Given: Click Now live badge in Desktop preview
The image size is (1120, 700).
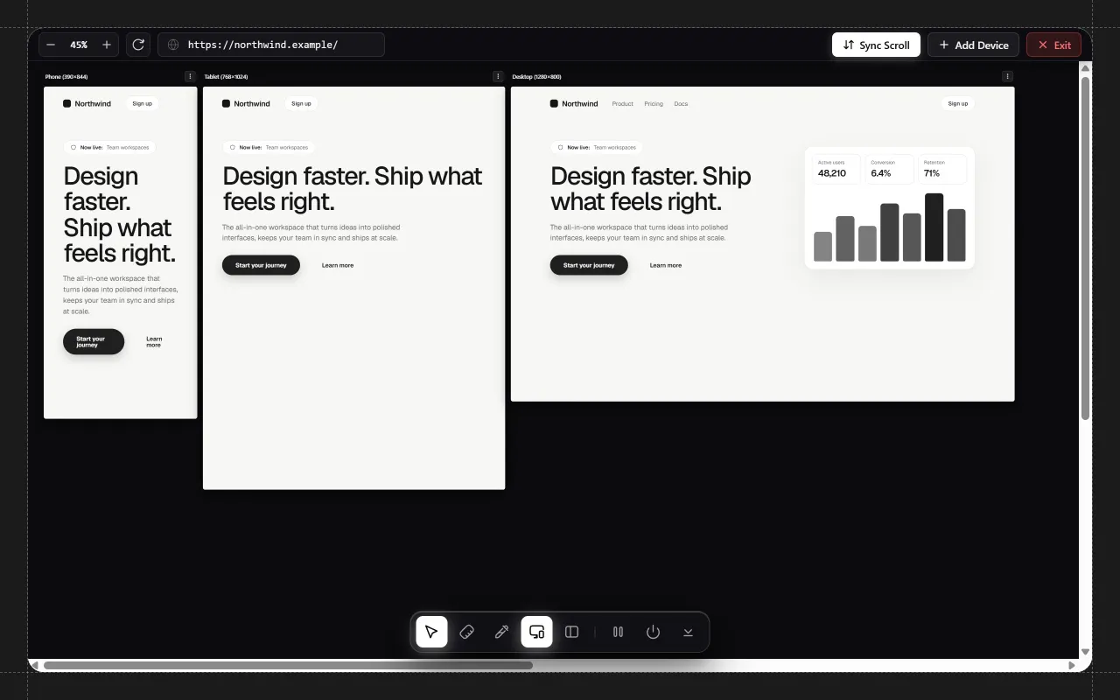Looking at the screenshot, I should [x=597, y=147].
